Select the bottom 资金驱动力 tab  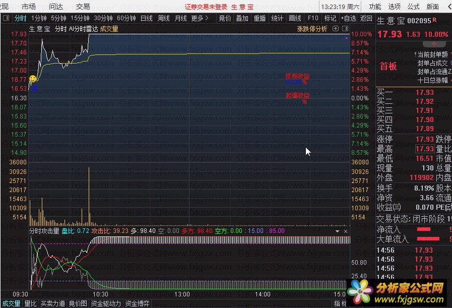[106, 303]
